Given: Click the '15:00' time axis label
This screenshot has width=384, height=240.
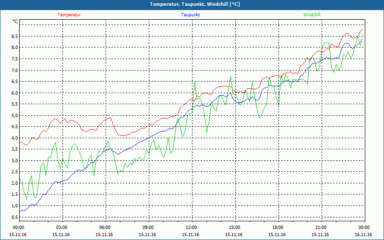Looking at the screenshot, I should point(235,228).
